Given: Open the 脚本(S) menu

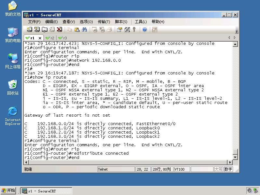Looking at the screenshot, I should [x=121, y=22].
